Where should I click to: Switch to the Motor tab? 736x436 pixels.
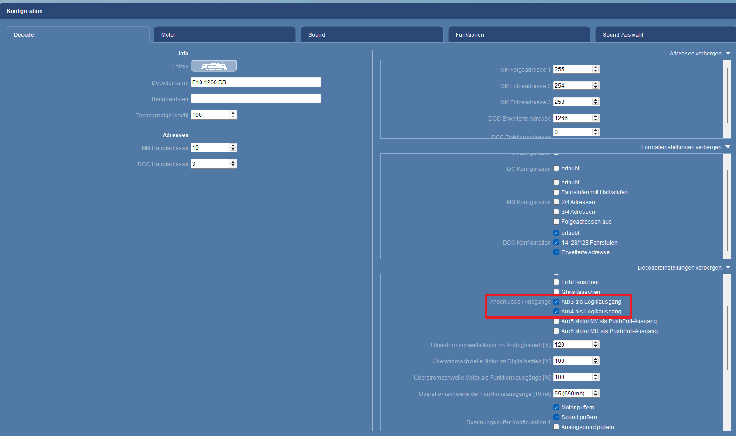(225, 35)
